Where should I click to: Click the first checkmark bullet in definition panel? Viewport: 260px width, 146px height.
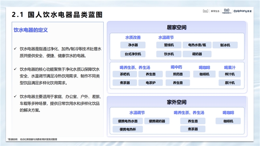click(x=15, y=49)
